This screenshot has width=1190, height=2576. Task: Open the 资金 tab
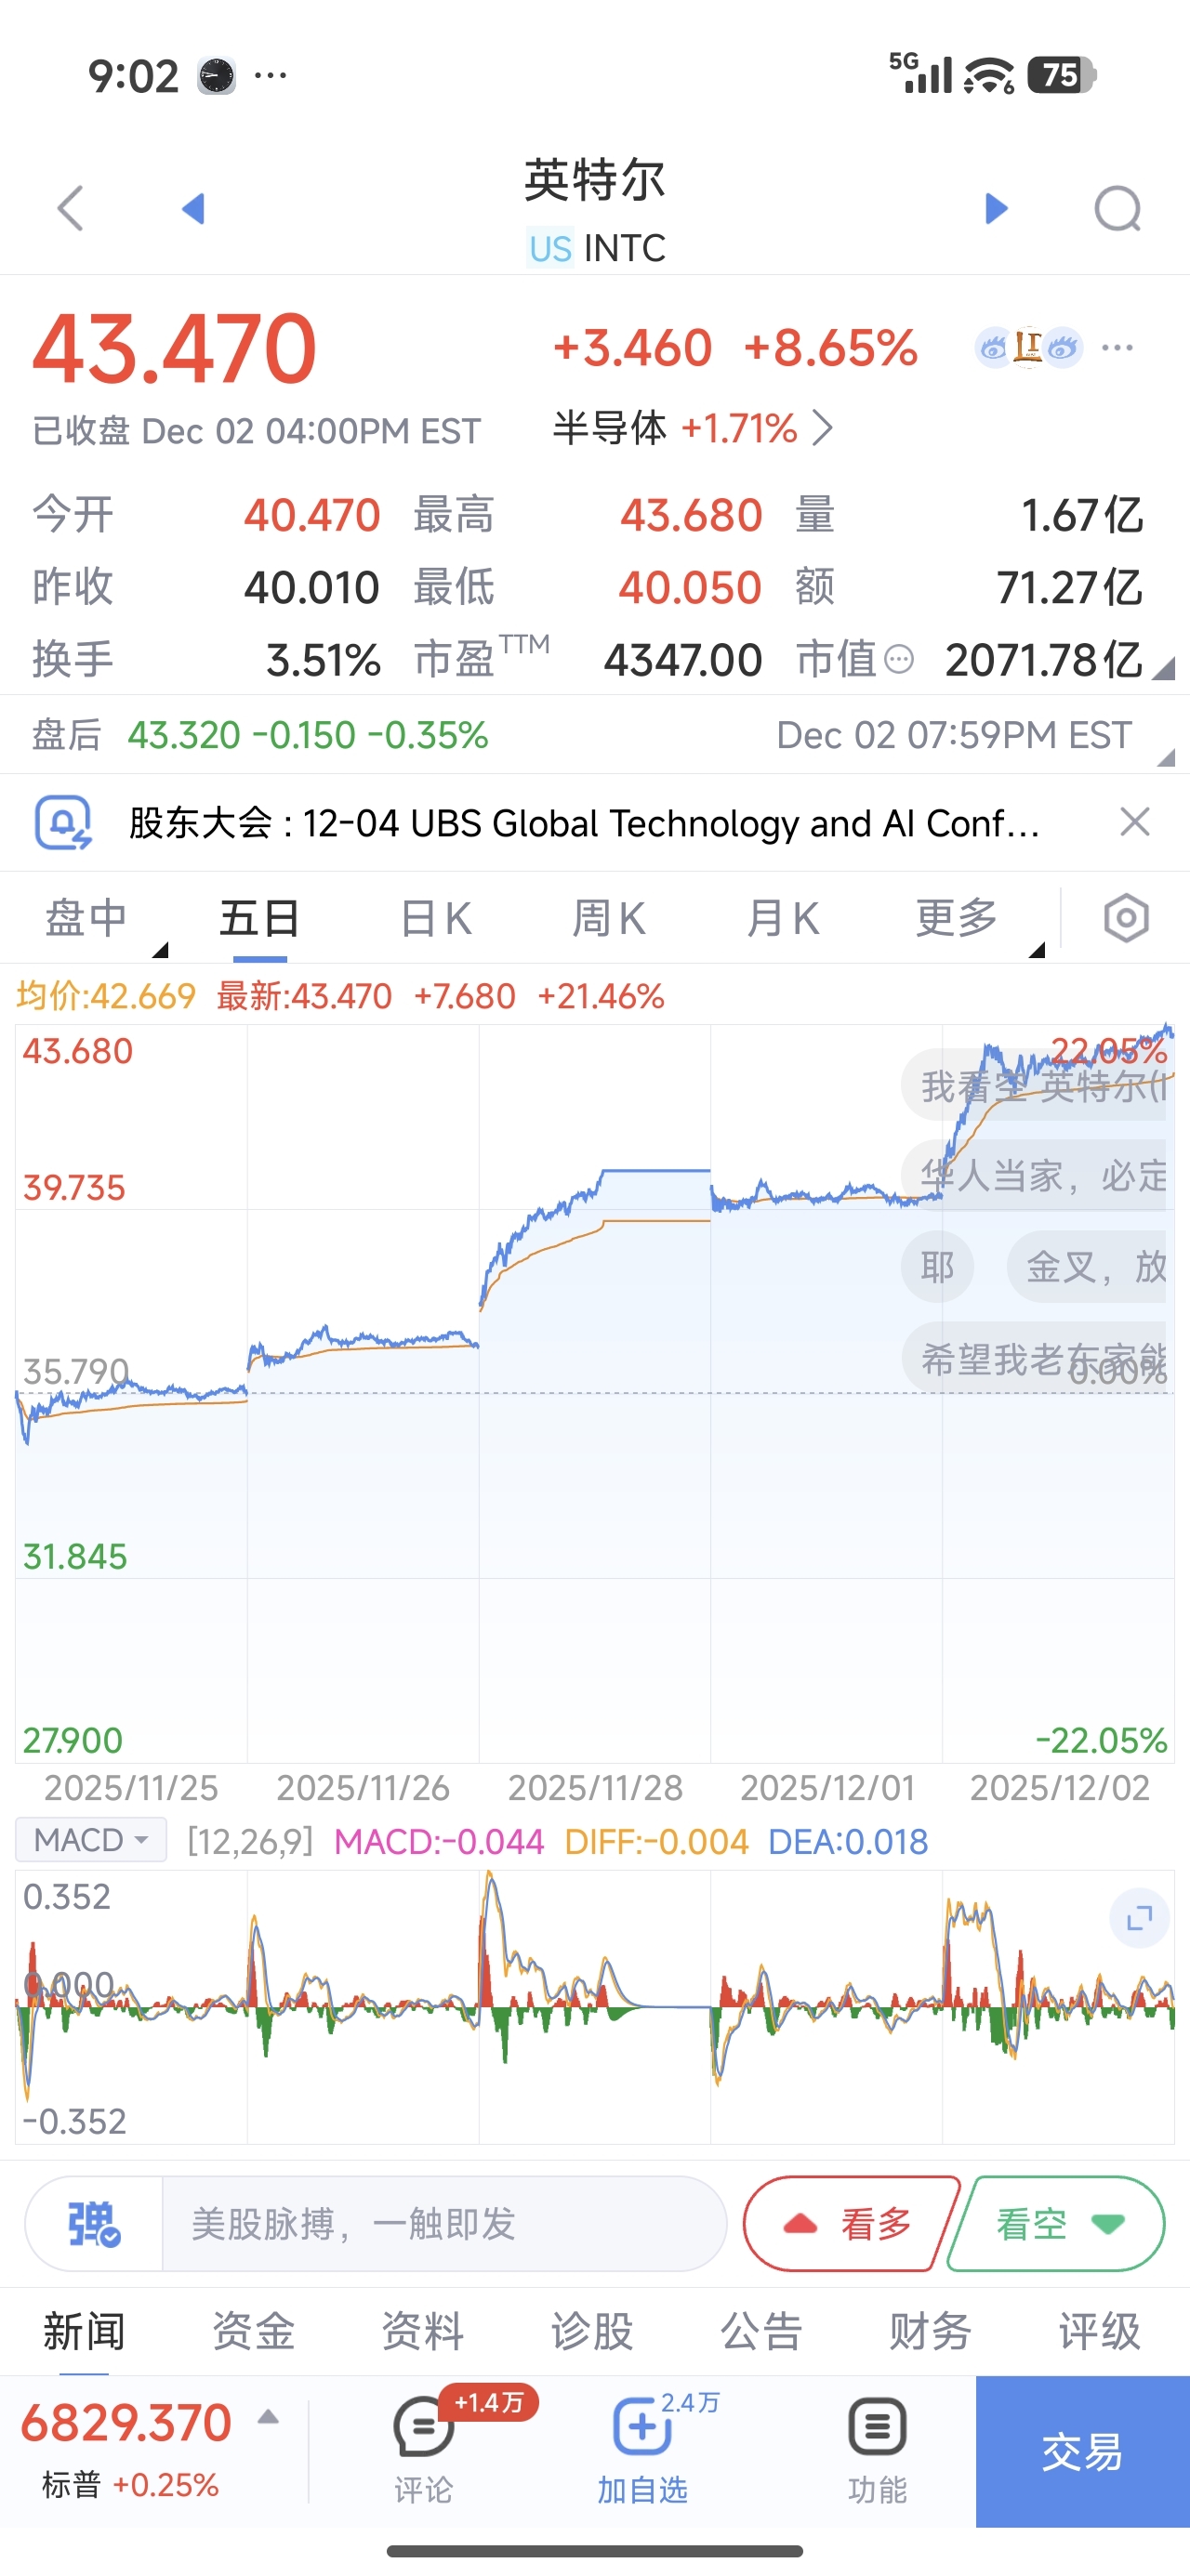point(253,2332)
